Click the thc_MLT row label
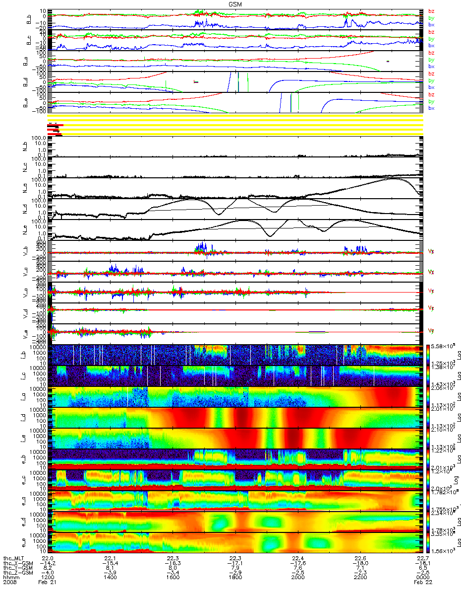Image resolution: width=461 pixels, height=596 pixels. pyautogui.click(x=14, y=558)
